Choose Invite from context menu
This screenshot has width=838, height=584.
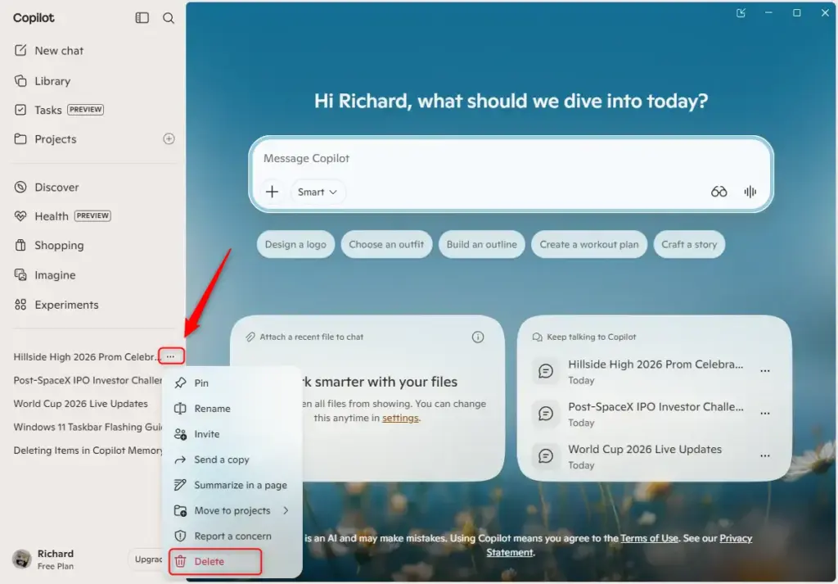point(232,434)
